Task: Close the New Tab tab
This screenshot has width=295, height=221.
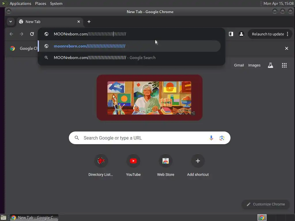Action: tap(79, 22)
